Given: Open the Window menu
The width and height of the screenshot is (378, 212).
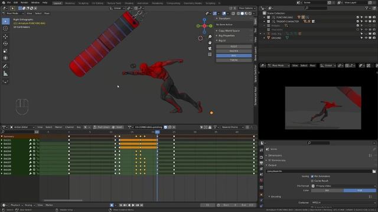Looking at the screenshot, I should pos(35,2).
